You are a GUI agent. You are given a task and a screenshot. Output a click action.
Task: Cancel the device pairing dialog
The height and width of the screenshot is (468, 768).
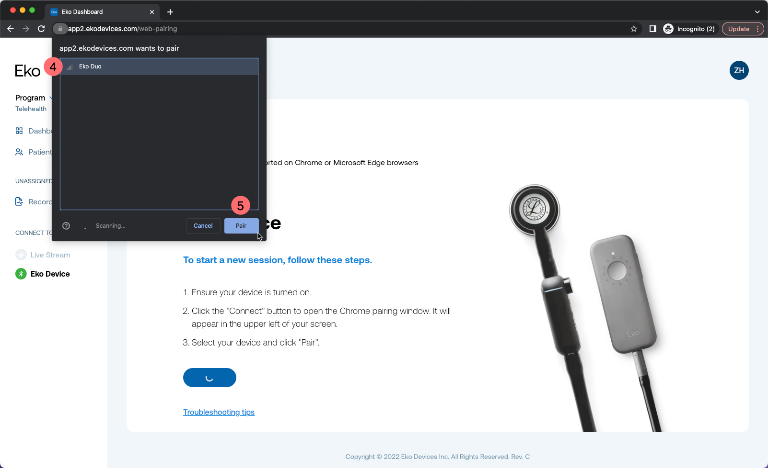(203, 225)
